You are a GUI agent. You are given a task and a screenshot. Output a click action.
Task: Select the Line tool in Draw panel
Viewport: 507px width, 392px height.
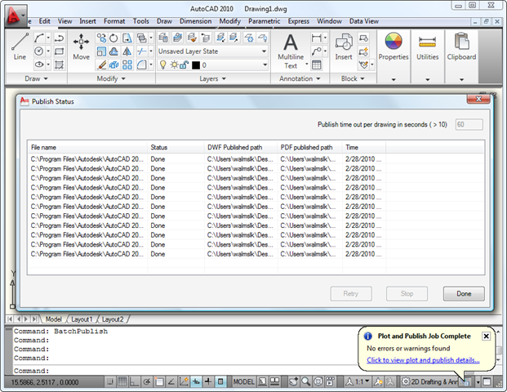tap(20, 47)
